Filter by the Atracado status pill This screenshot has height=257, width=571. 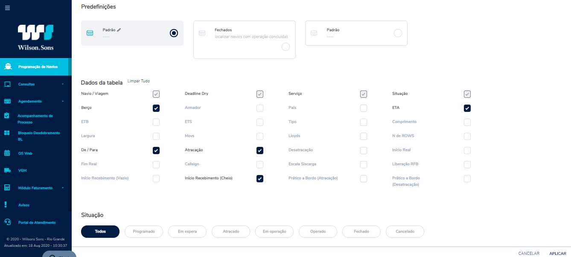[x=231, y=231]
